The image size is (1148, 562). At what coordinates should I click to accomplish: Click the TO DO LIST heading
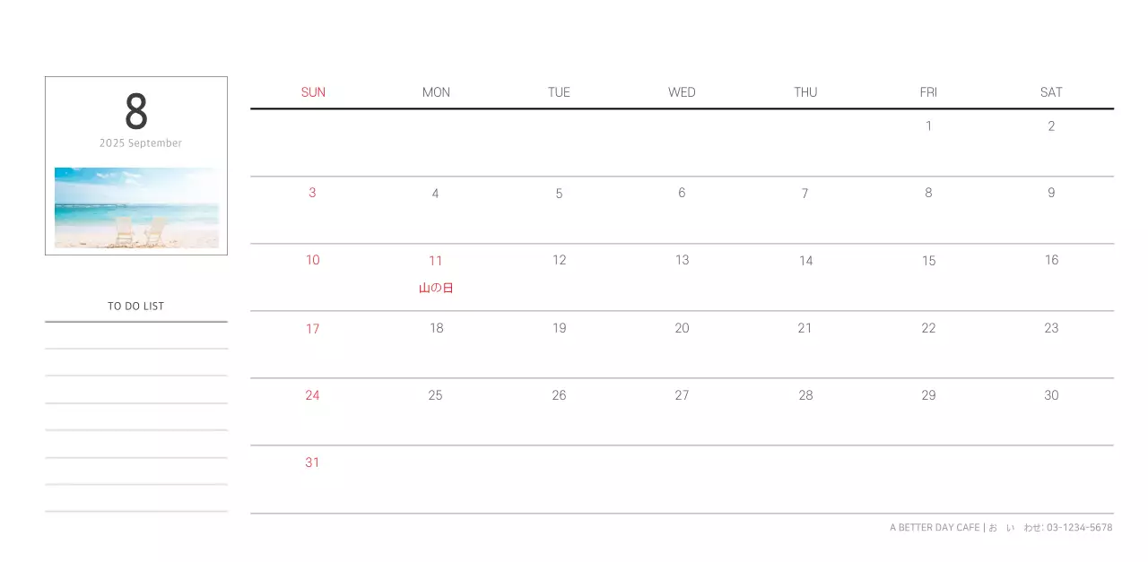pyautogui.click(x=136, y=307)
